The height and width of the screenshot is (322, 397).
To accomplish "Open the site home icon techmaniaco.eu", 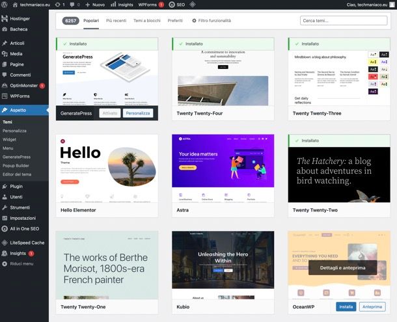I will [15, 5].
